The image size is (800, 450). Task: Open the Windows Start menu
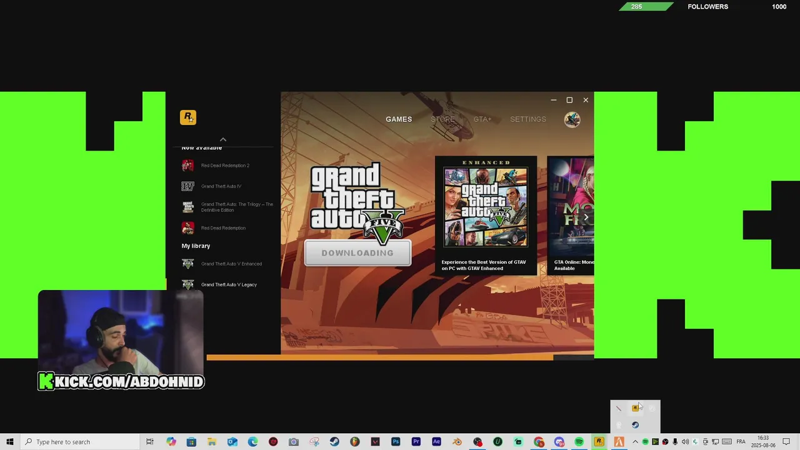point(10,442)
